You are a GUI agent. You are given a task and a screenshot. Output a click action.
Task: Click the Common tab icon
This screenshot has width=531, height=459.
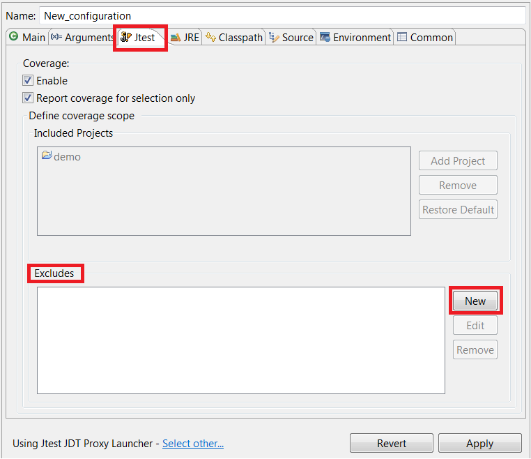click(402, 36)
